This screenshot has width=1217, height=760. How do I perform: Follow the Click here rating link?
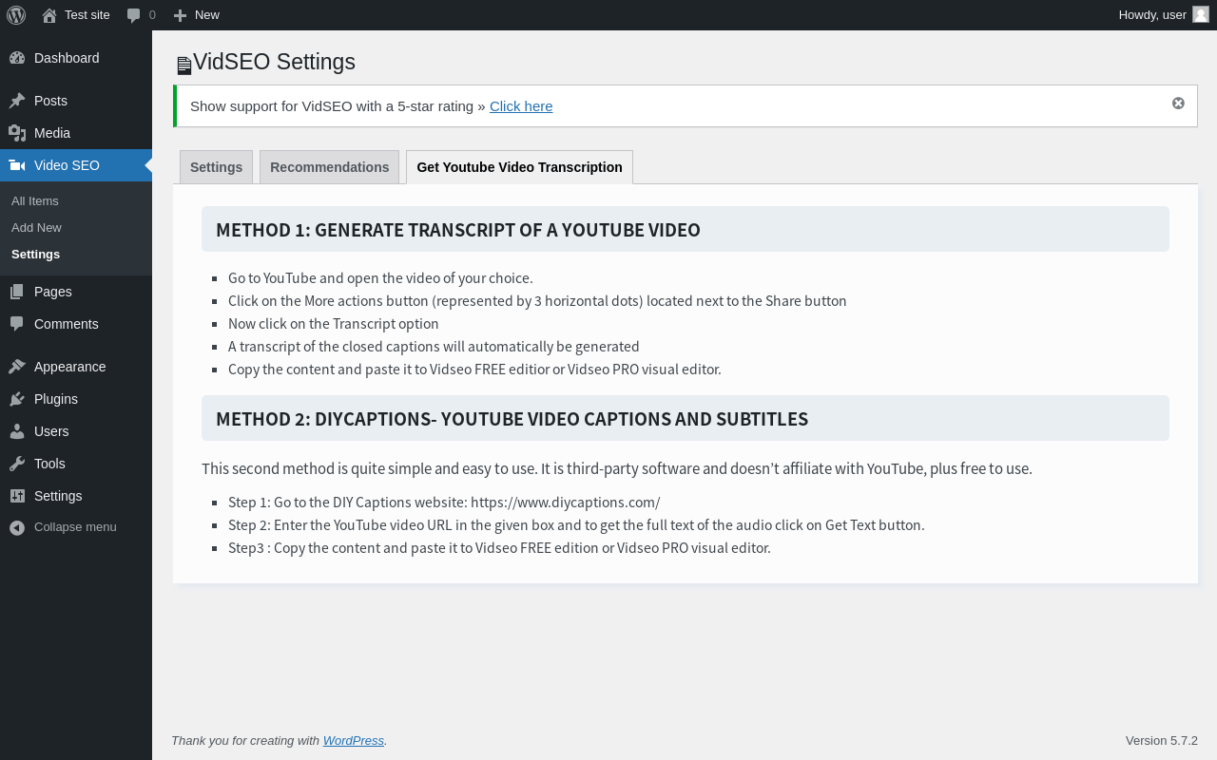[x=521, y=106]
